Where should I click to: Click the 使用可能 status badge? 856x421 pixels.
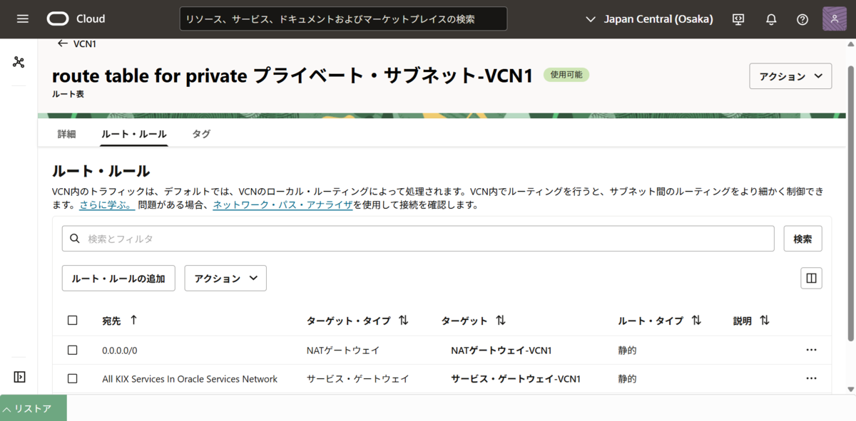click(x=566, y=74)
